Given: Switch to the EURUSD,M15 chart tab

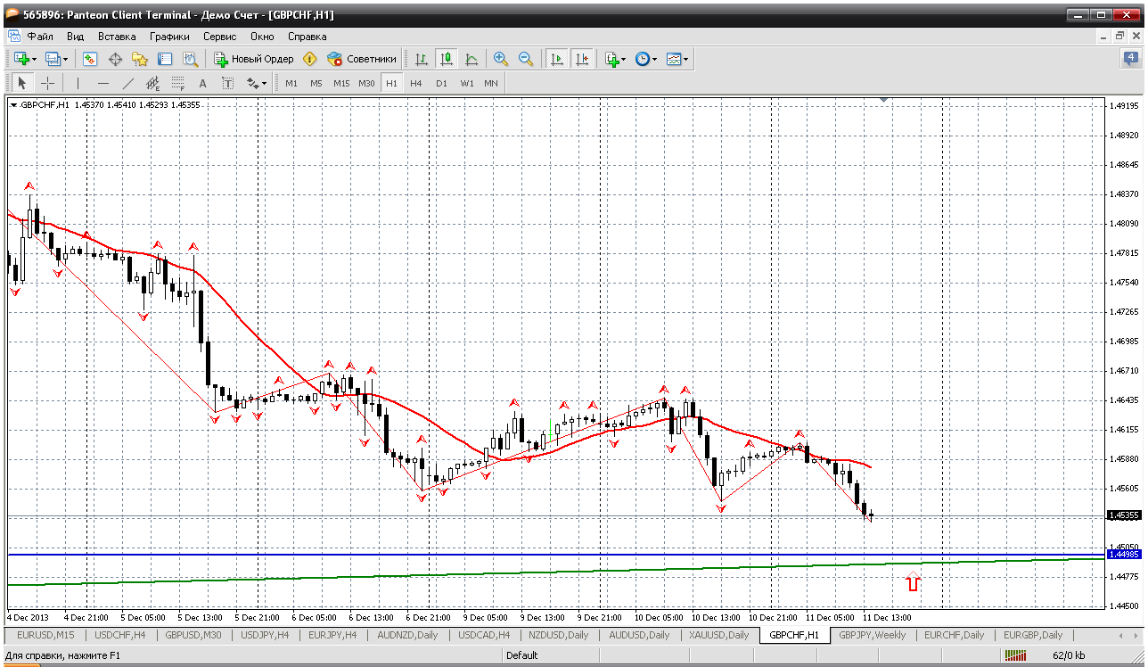Looking at the screenshot, I should [x=45, y=635].
